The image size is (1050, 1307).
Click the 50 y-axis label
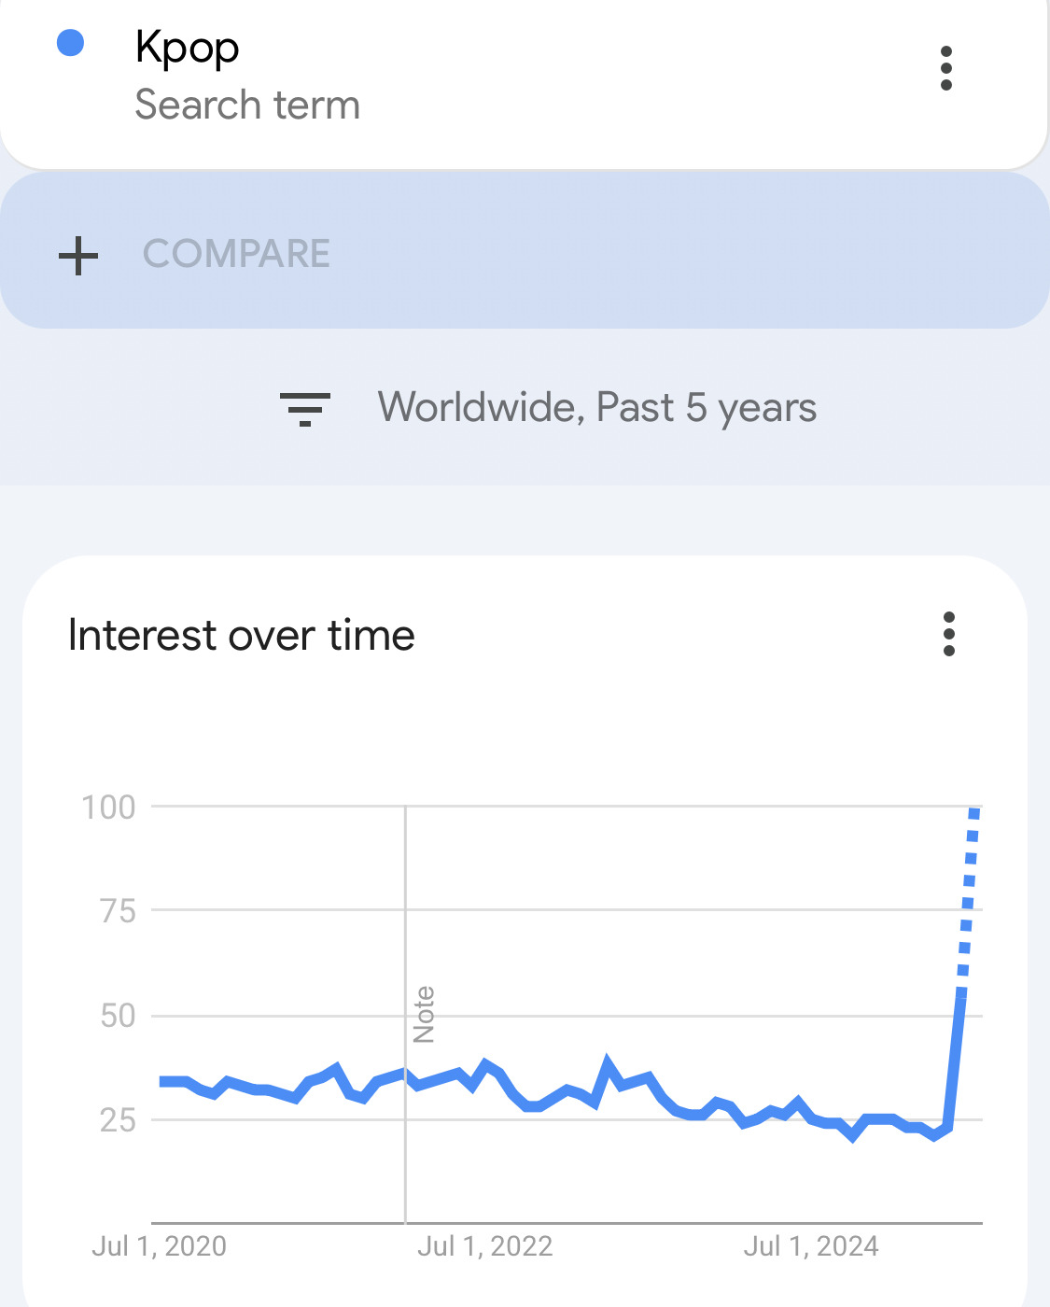pos(119,1016)
